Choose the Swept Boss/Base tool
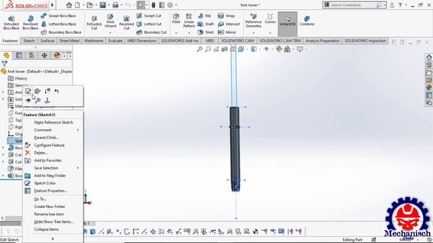 [x=58, y=16]
